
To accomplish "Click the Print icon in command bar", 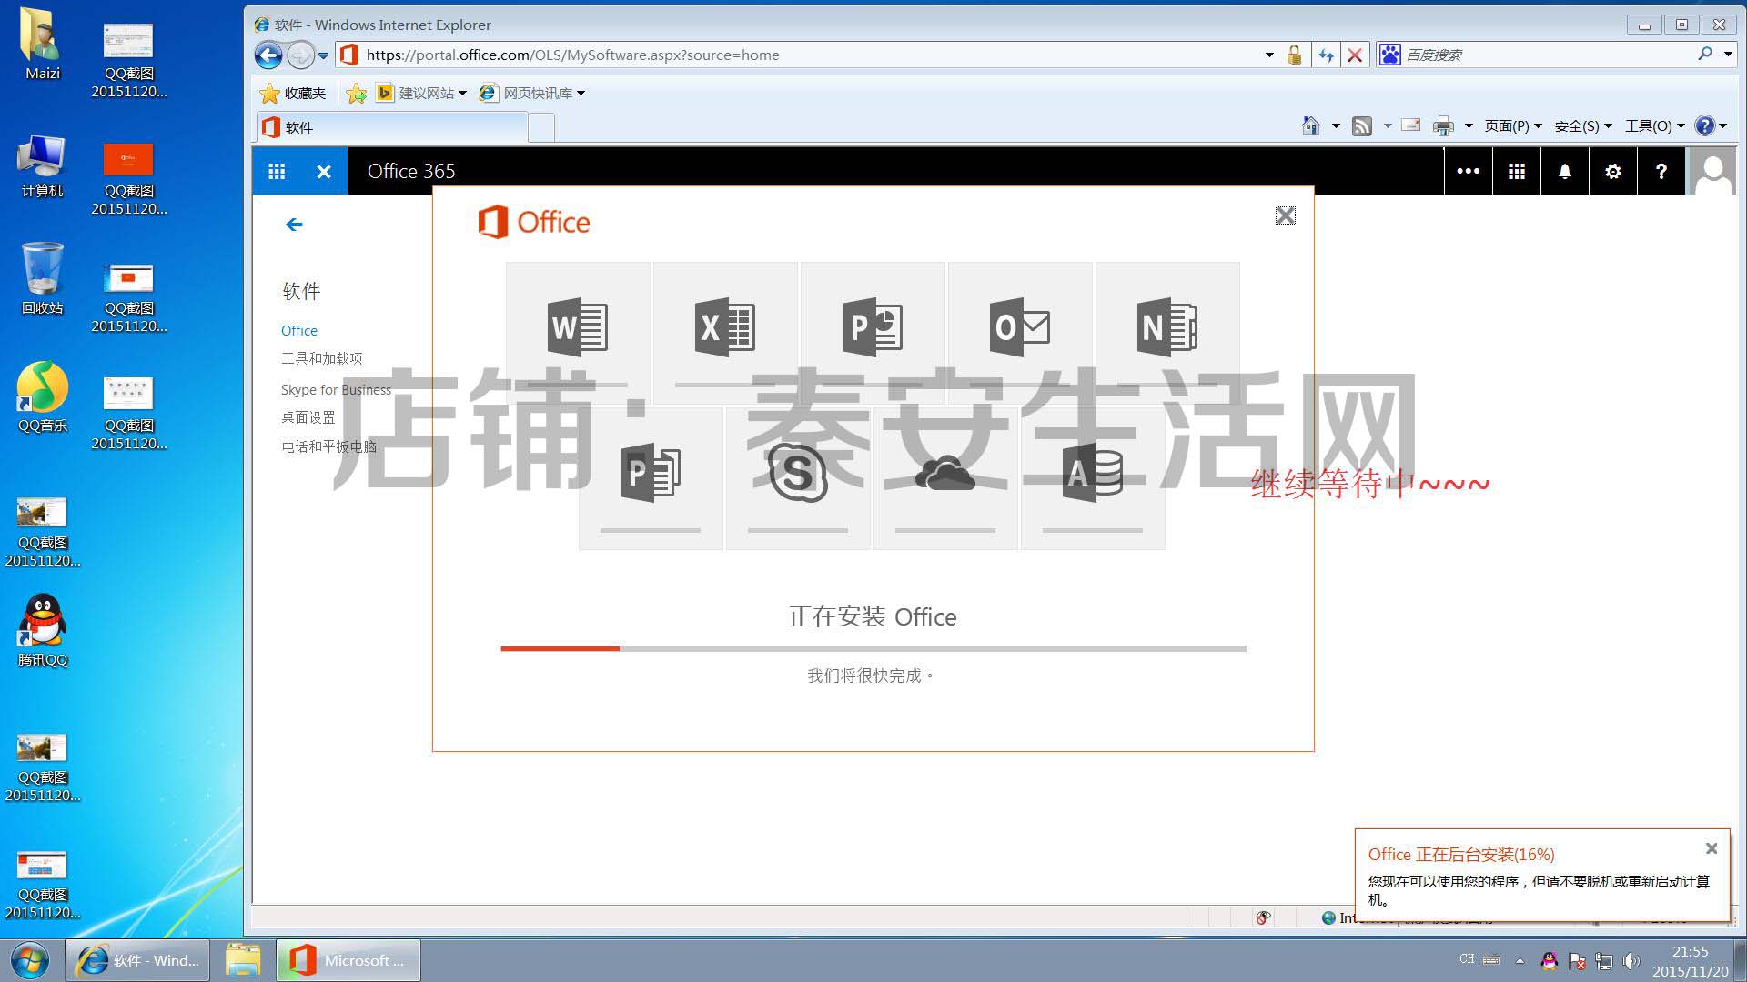I will click(1443, 125).
